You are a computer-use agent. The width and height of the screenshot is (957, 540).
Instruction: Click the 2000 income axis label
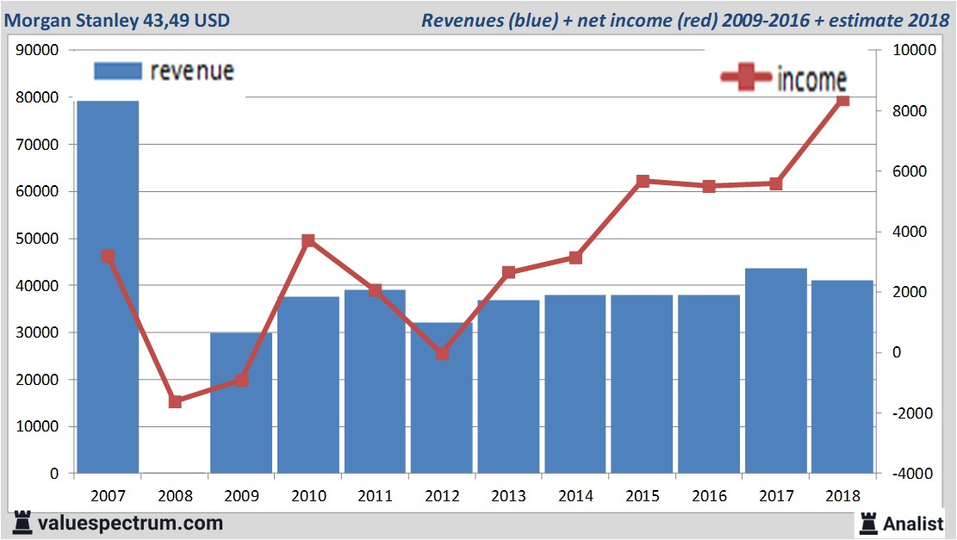(910, 292)
